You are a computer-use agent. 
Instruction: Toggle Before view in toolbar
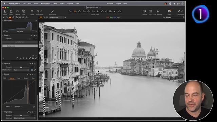click(x=144, y=11)
